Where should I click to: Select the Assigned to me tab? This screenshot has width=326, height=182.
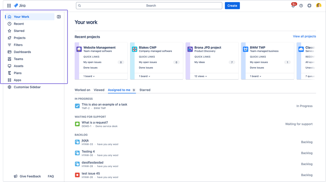[122, 90]
